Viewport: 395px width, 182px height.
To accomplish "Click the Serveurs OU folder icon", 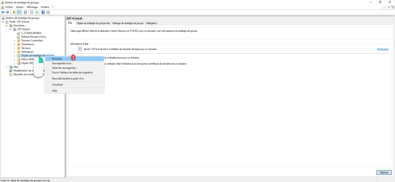I will click(x=19, y=48).
